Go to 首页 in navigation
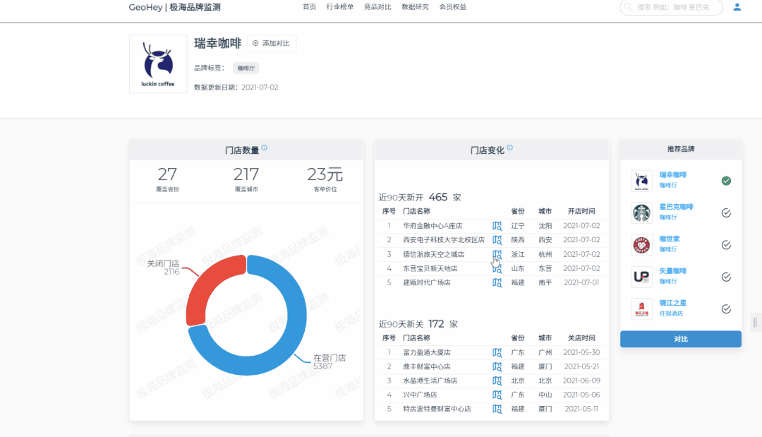 [x=309, y=7]
